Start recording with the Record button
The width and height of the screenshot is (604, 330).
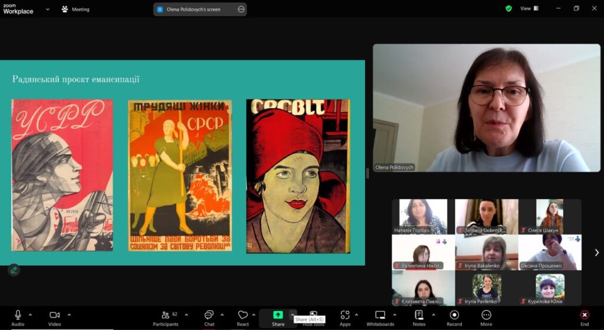coord(455,318)
